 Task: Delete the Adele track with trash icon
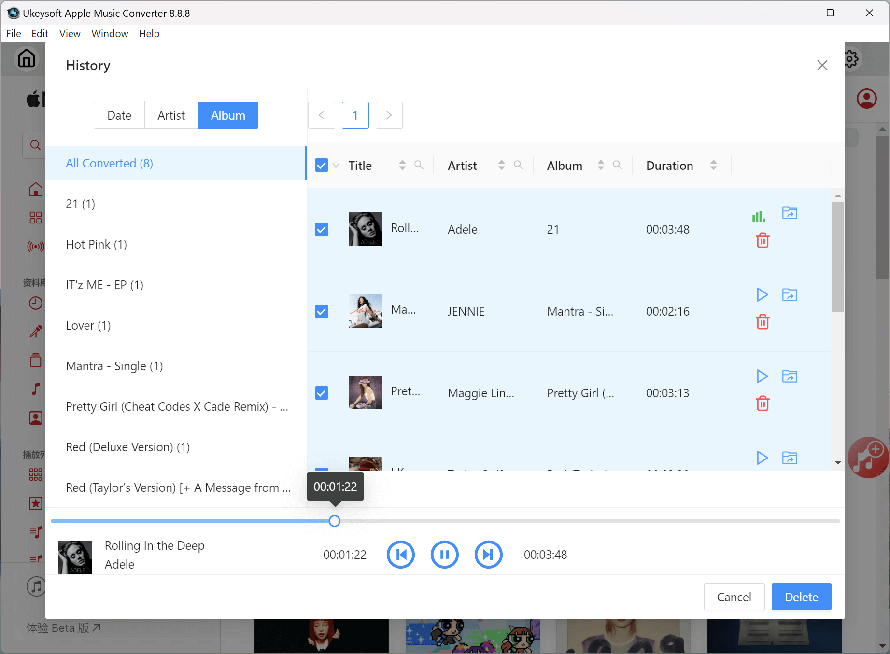(x=762, y=240)
